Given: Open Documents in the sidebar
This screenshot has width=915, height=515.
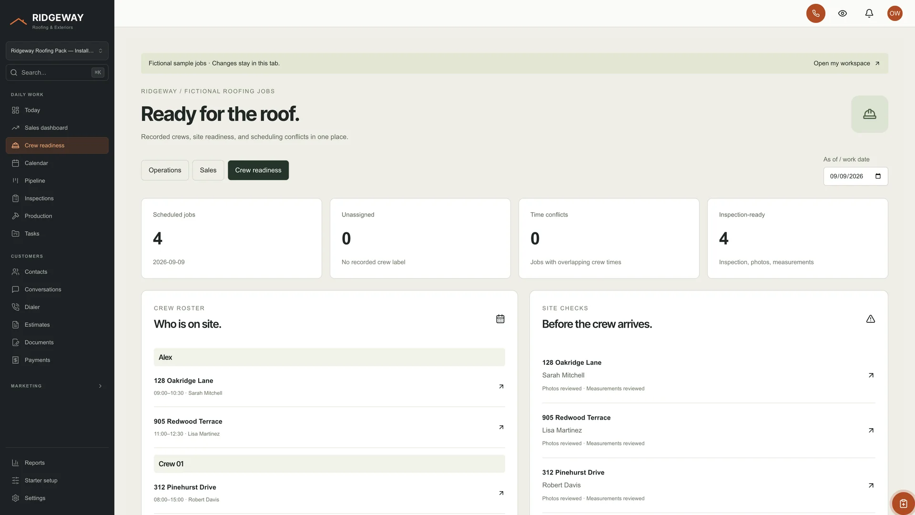Looking at the screenshot, I should tap(57, 342).
